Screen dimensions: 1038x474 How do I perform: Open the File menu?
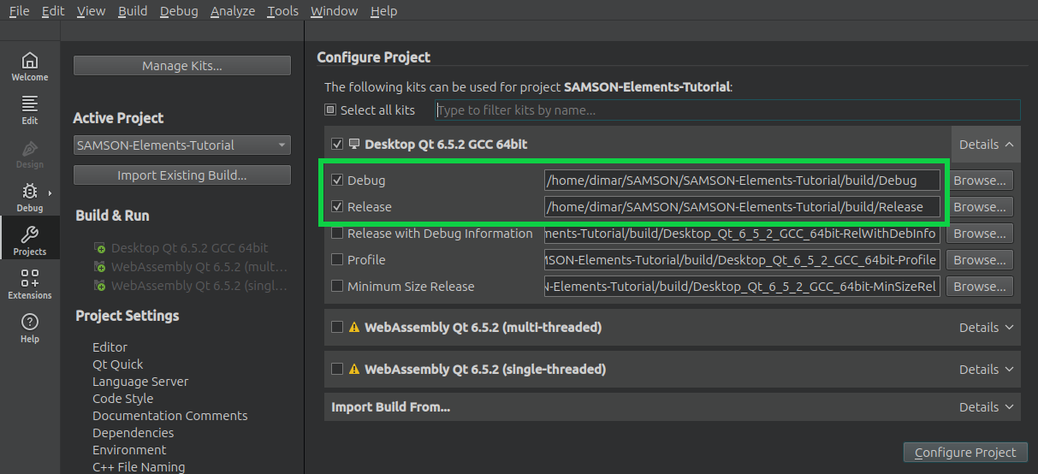click(x=19, y=11)
